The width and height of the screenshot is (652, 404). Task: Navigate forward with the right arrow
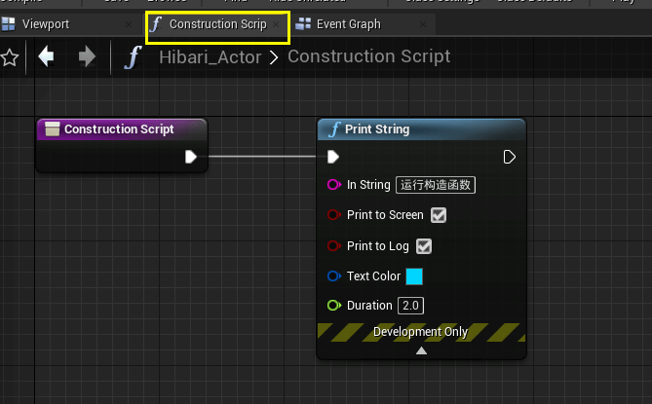pyautogui.click(x=87, y=56)
